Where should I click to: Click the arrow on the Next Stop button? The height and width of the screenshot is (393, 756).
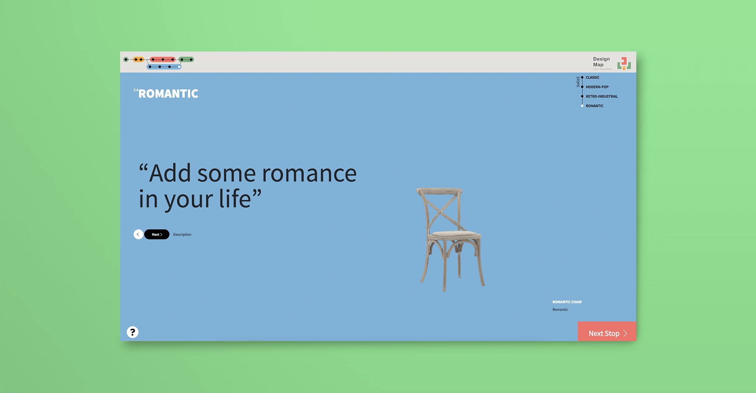(x=625, y=333)
